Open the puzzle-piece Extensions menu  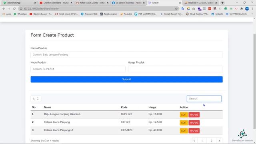click(x=242, y=9)
